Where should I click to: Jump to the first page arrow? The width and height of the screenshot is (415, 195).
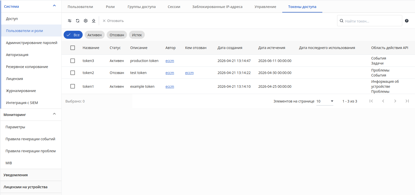click(371, 101)
